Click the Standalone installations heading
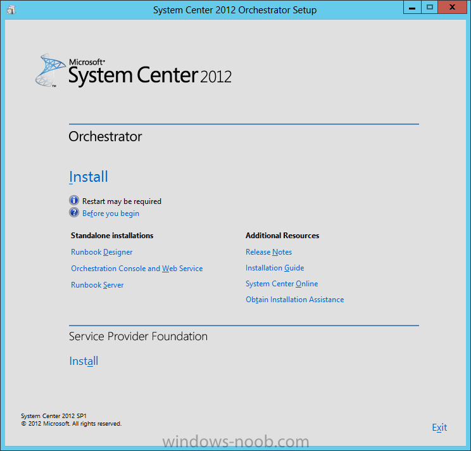471x451 pixels. coord(112,236)
